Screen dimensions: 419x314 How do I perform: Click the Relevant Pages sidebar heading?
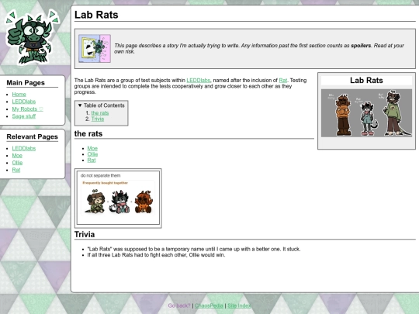click(33, 136)
